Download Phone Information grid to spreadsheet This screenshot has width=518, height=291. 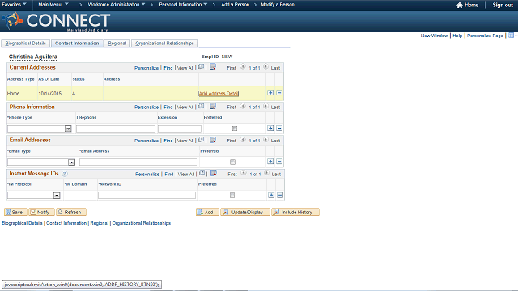pyautogui.click(x=213, y=106)
